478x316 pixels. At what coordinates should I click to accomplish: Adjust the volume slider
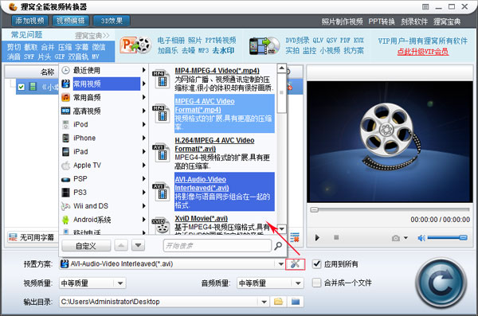click(x=448, y=237)
